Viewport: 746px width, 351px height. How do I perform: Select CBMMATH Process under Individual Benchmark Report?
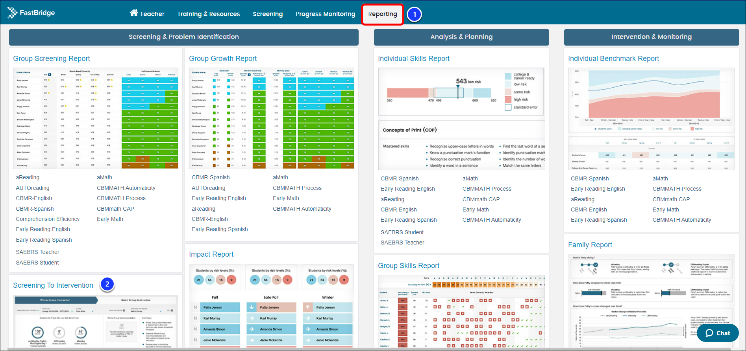click(677, 189)
